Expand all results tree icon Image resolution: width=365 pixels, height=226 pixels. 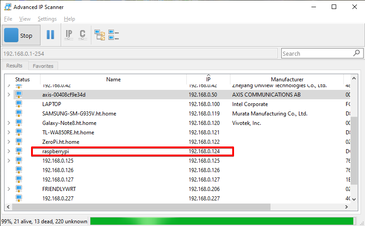pos(99,35)
